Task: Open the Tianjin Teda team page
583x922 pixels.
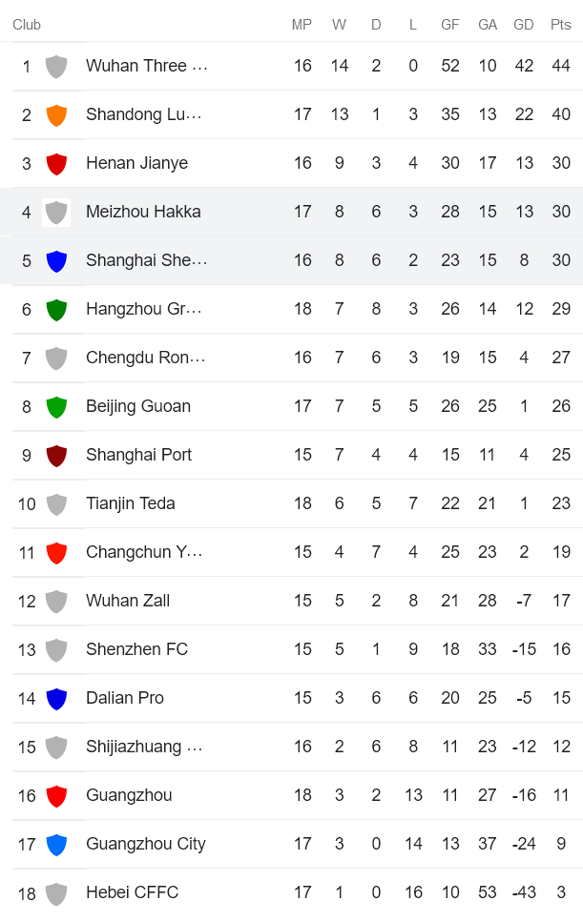Action: (x=132, y=502)
